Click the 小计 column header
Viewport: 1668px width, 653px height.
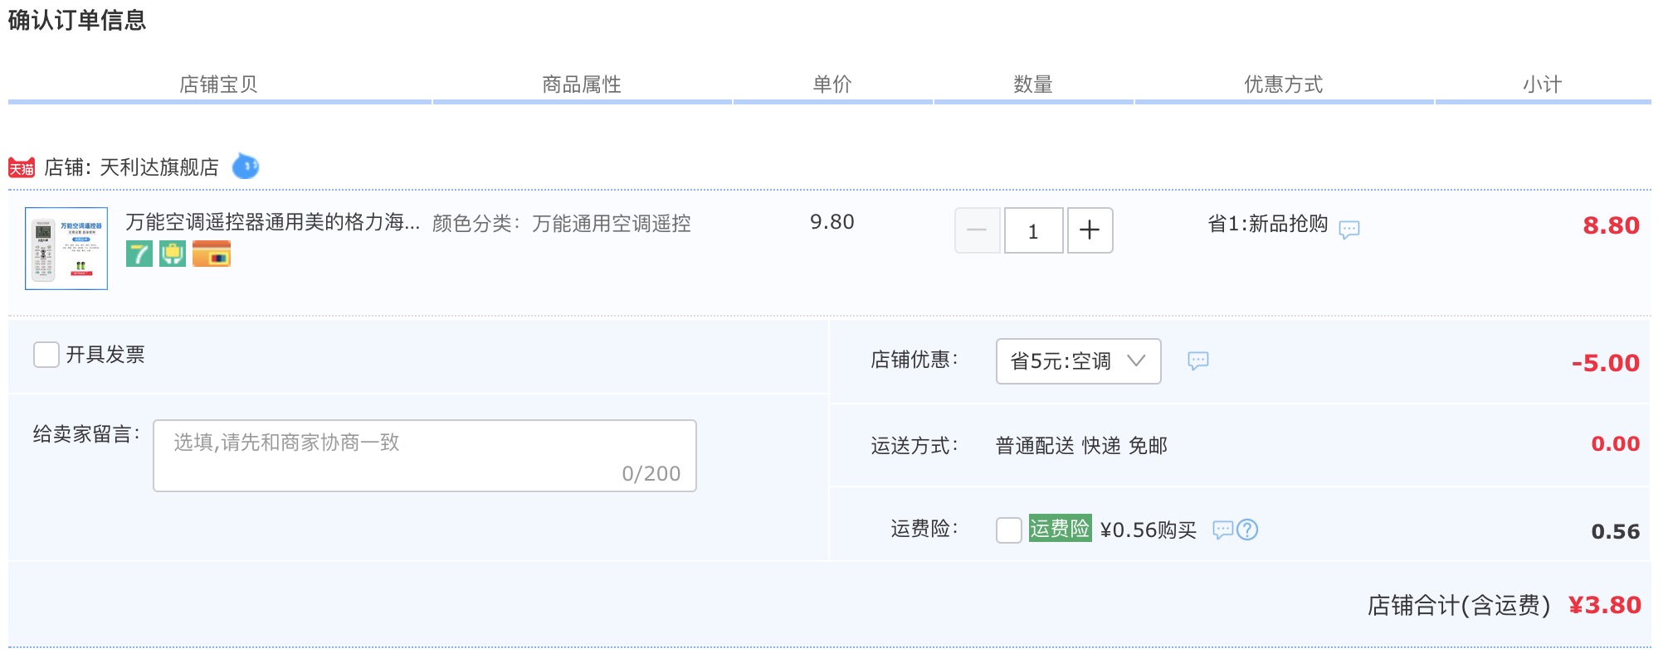pyautogui.click(x=1543, y=85)
